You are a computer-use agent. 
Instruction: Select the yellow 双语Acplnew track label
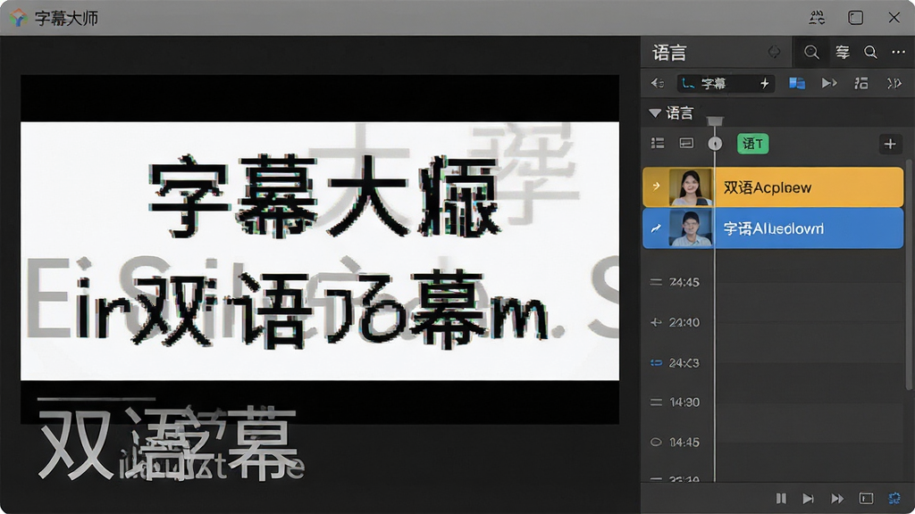(x=768, y=187)
